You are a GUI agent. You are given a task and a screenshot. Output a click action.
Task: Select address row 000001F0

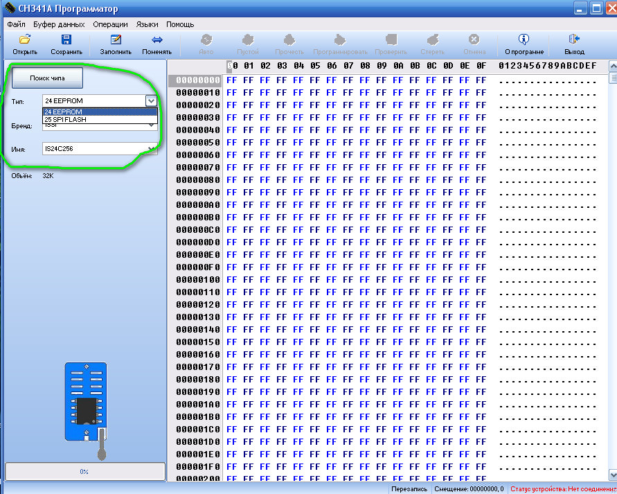point(197,466)
